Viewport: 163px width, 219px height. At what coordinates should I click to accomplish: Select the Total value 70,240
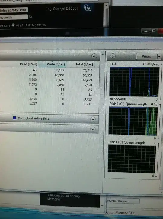tap(88, 70)
